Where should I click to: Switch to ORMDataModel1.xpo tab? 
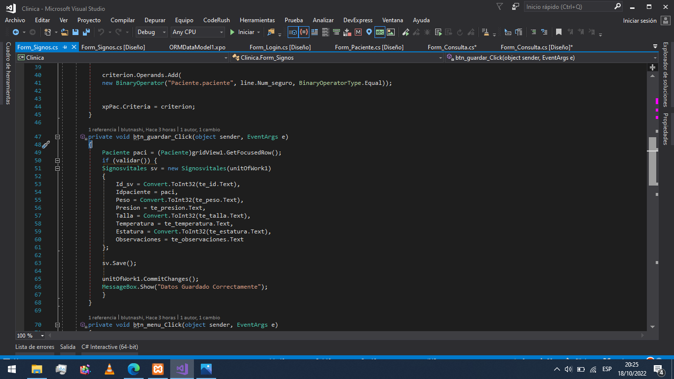(x=197, y=47)
